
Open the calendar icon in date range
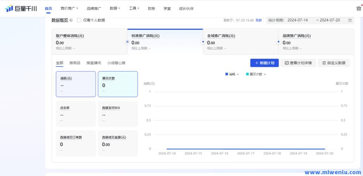pyautogui.click(x=350, y=20)
